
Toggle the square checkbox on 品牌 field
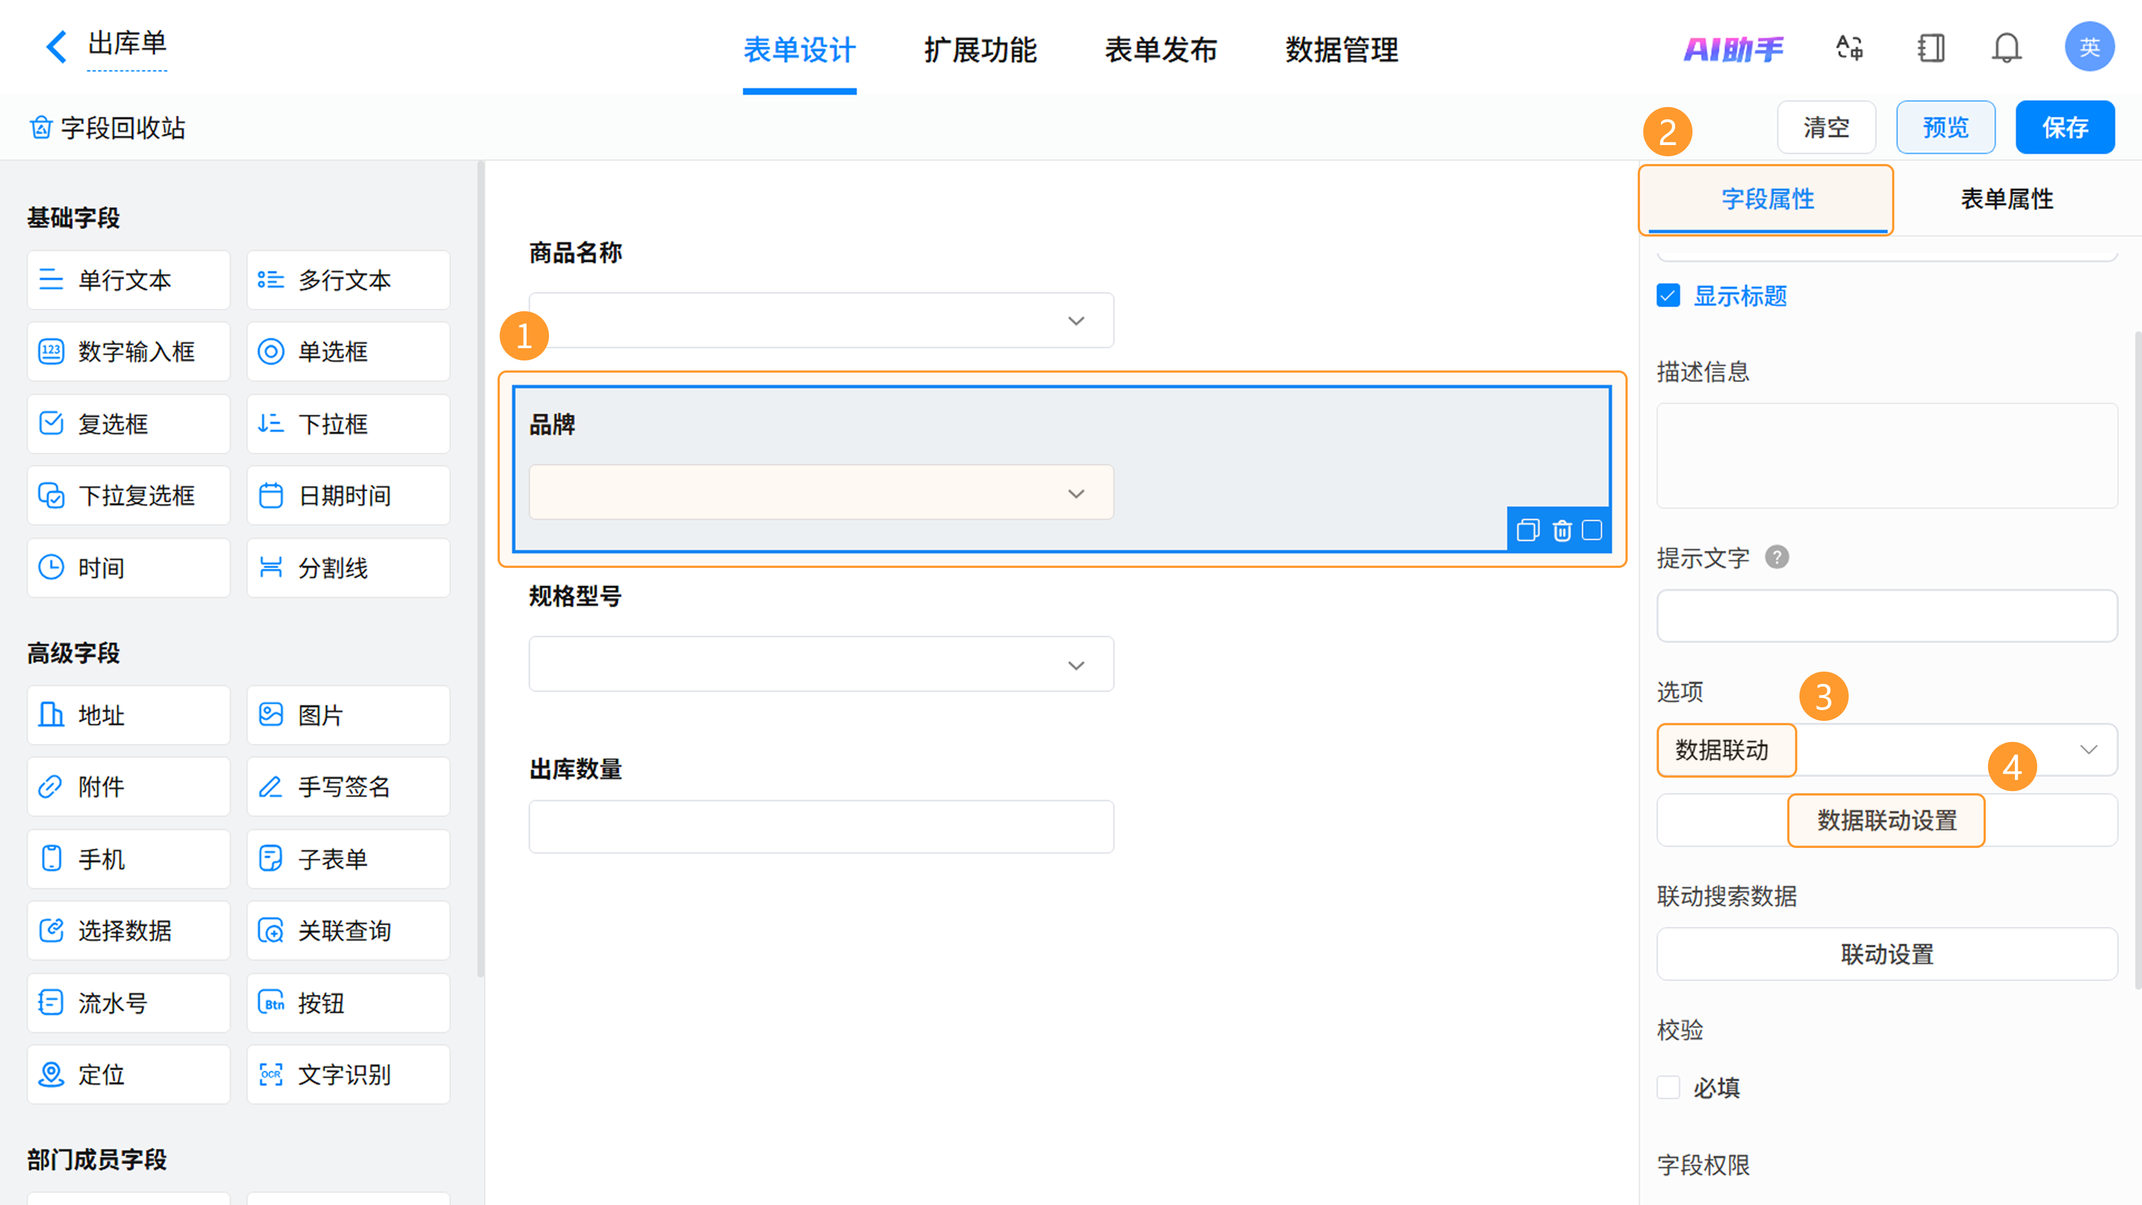point(1591,531)
